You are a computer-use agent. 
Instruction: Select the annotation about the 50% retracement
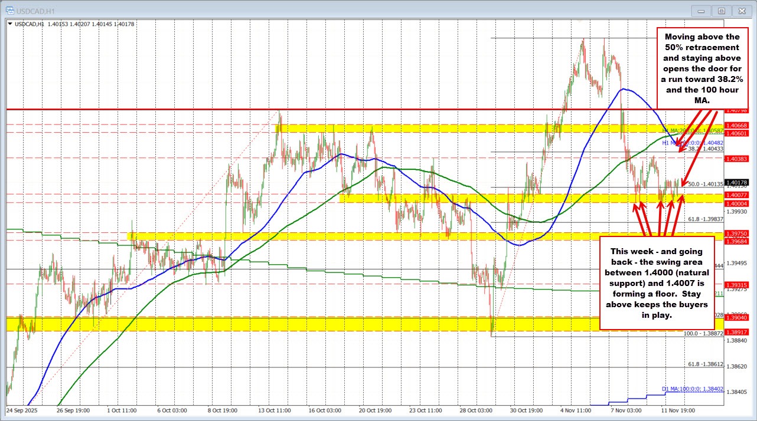coord(702,69)
